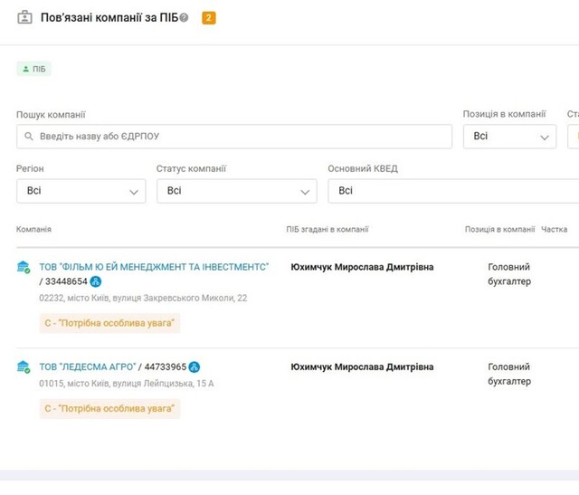Open ТОВ "ЛЕДЕСМА АГРО" company link
The height and width of the screenshot is (495, 579).
point(88,366)
